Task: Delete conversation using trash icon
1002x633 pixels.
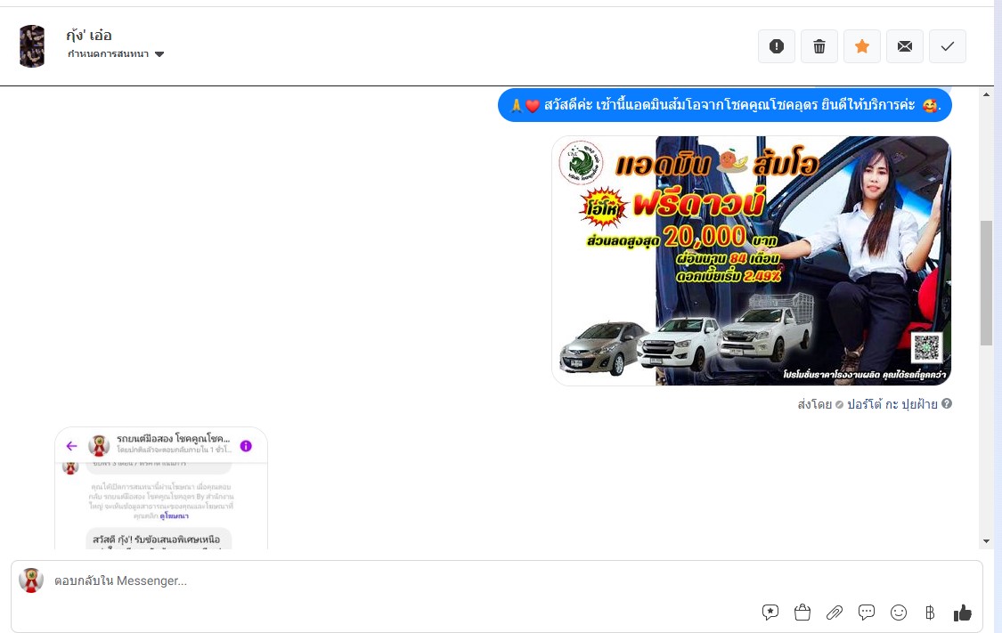Action: point(819,46)
